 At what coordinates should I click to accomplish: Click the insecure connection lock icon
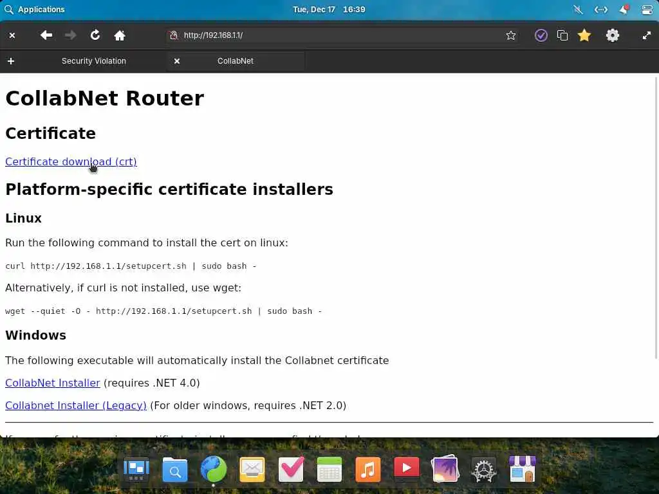pyautogui.click(x=174, y=35)
